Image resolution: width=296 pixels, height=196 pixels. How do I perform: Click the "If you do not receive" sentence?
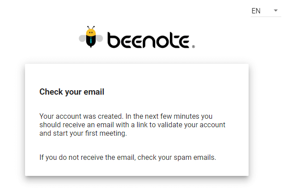pos(127,157)
